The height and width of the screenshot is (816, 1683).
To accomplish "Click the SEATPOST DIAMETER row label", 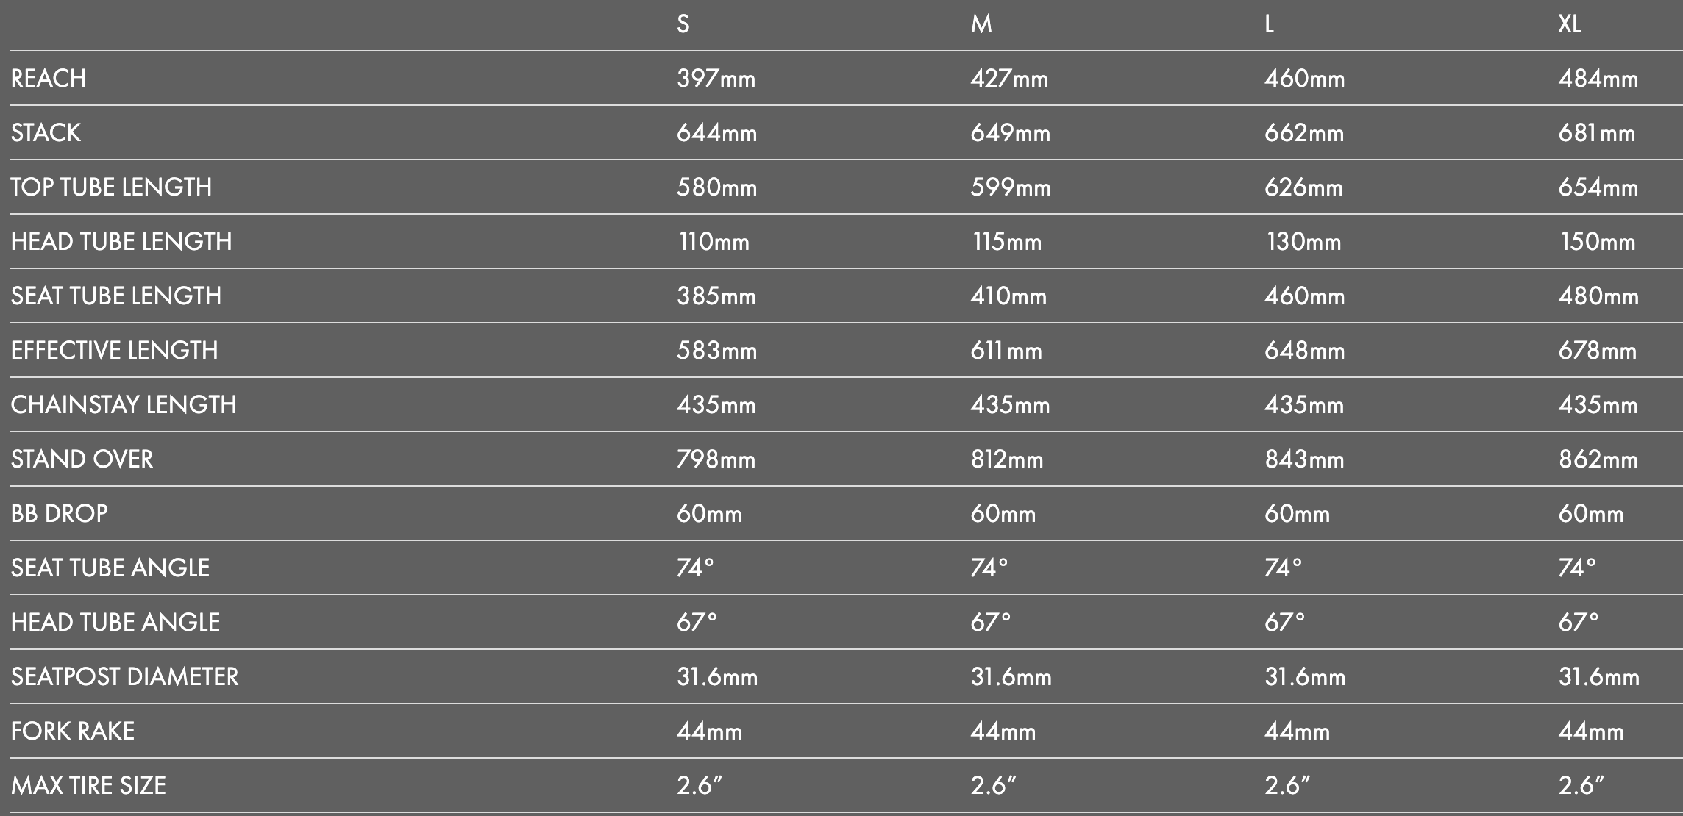I will click(x=124, y=676).
